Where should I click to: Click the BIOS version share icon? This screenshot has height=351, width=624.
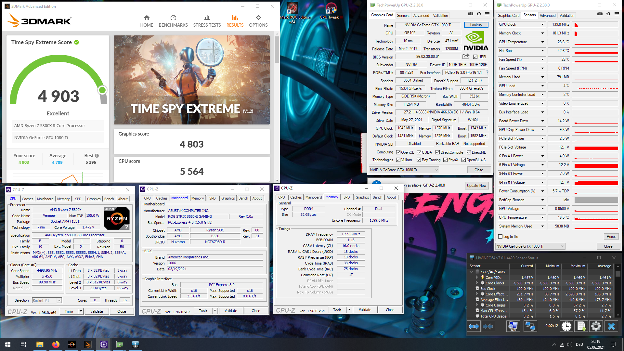pos(466,57)
